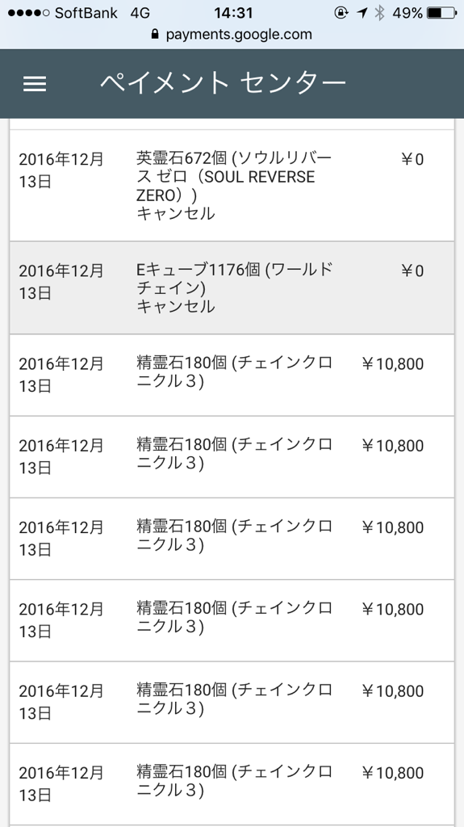Tap the lock icon beside payments.google.com
Viewport: 464px width, 827px height.
(154, 34)
